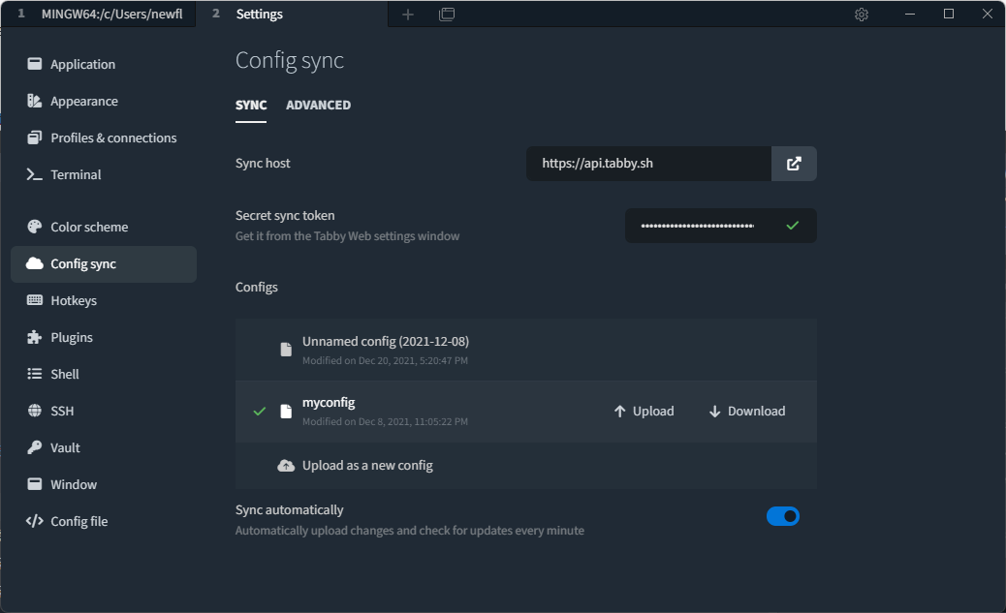
Task: Click the 'Modified on Dec 20, 2021' text
Action: (x=385, y=361)
